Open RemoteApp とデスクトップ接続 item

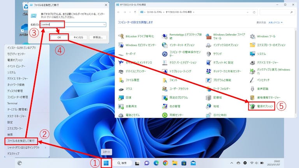click(182, 36)
